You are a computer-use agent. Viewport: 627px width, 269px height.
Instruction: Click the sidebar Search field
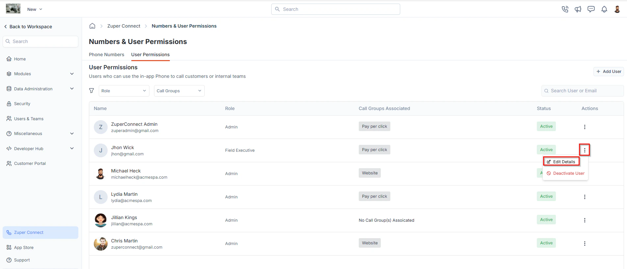click(40, 41)
